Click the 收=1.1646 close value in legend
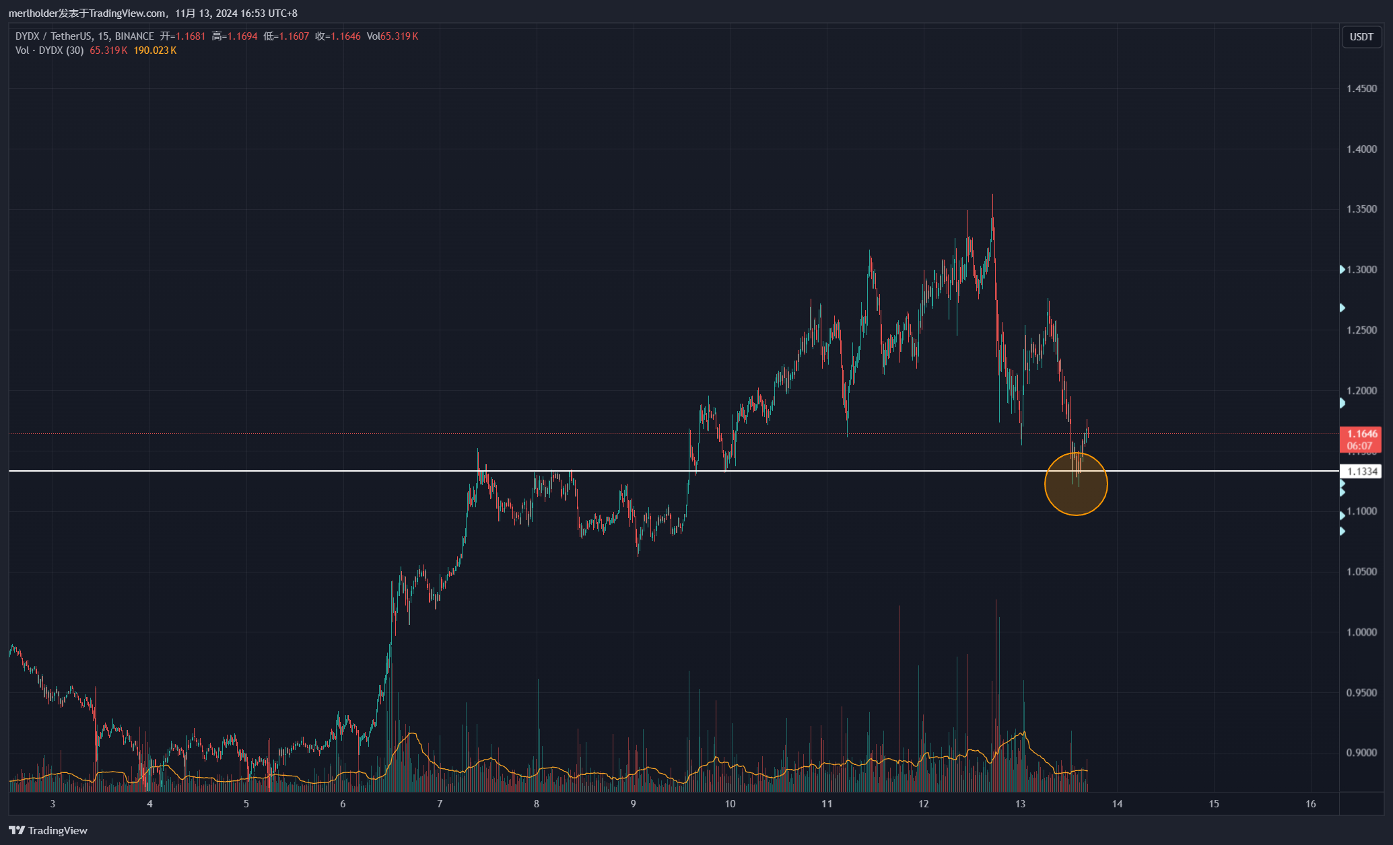This screenshot has width=1393, height=845. coord(338,36)
